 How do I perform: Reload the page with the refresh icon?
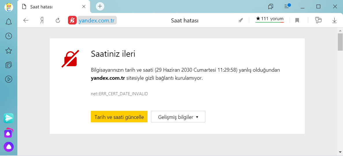point(58,20)
